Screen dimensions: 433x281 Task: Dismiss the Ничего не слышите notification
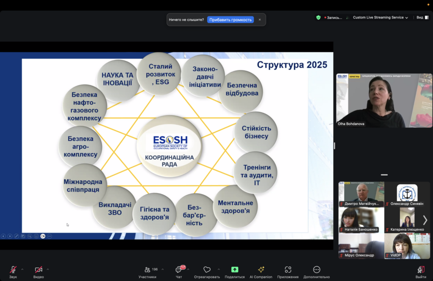click(x=260, y=19)
